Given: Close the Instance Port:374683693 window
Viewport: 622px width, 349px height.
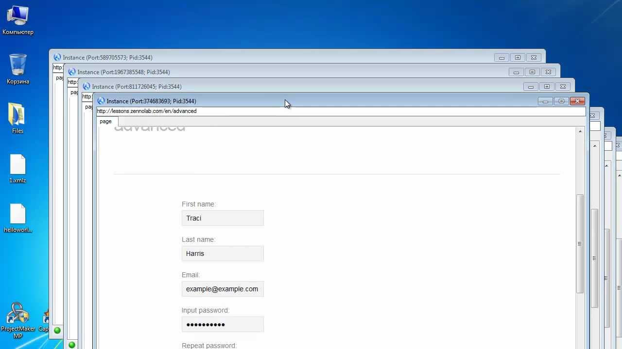Looking at the screenshot, I should tap(577, 101).
